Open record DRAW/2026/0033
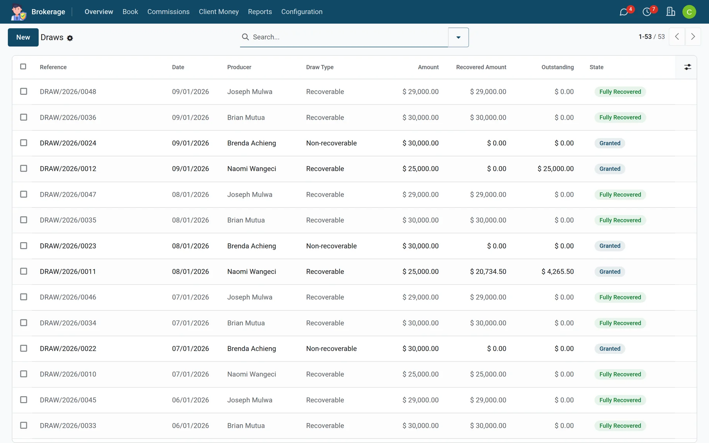Viewport: 709px width, 443px height. [68, 426]
